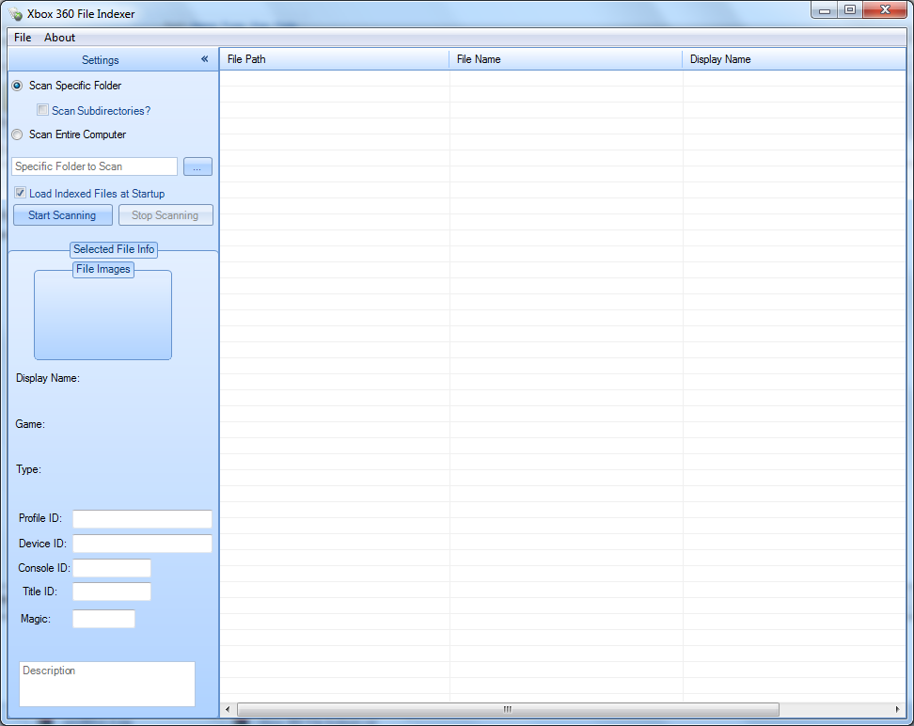Screen dimensions: 914x726
Task: Maximize the Xbox 360 File Indexer window
Action: click(x=850, y=10)
